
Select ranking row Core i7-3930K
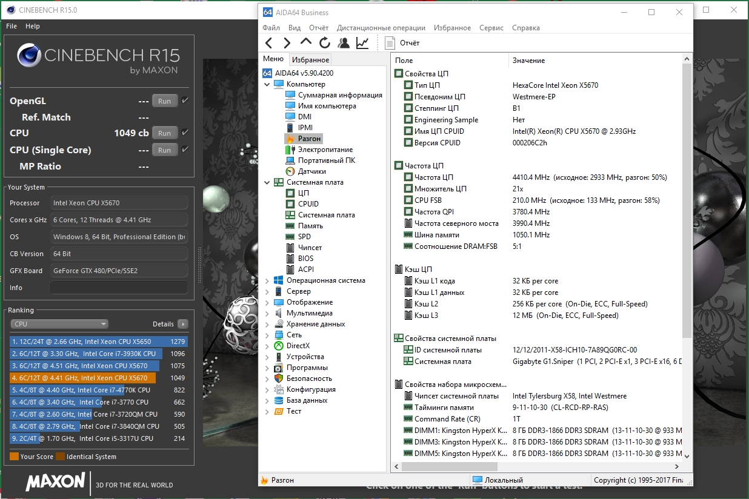coord(99,354)
